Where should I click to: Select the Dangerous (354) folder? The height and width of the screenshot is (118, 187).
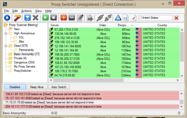pyautogui.click(x=24, y=62)
